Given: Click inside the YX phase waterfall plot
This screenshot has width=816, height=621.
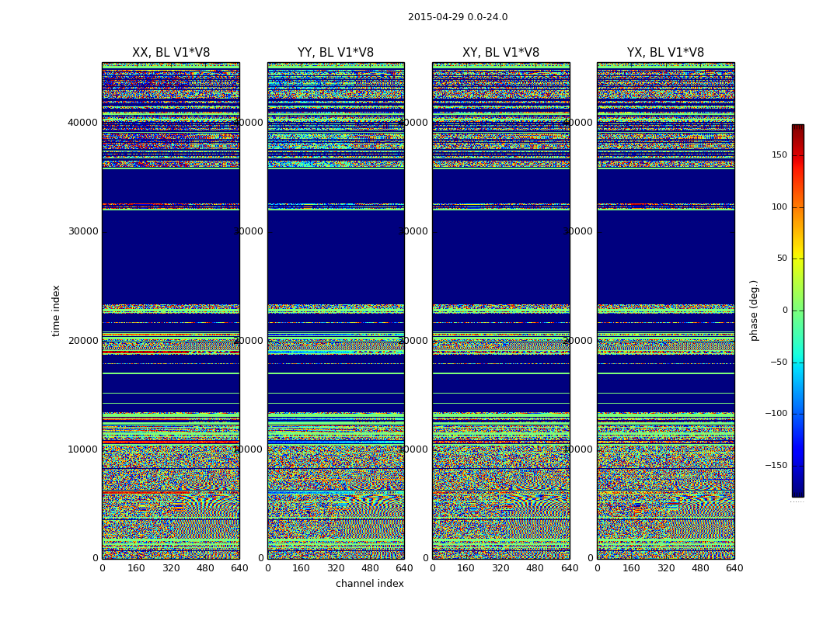Looking at the screenshot, I should pyautogui.click(x=665, y=310).
